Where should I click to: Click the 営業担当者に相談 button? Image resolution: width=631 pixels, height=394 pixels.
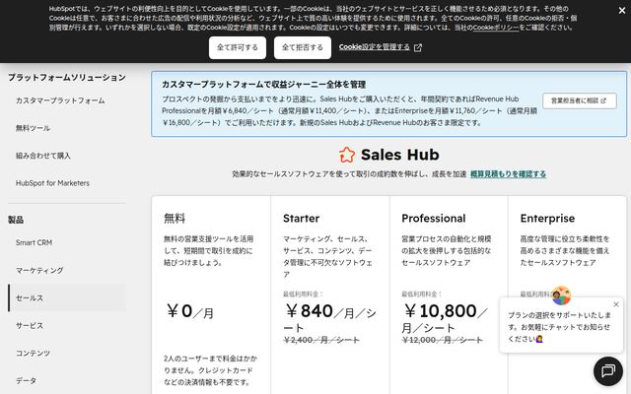point(580,100)
